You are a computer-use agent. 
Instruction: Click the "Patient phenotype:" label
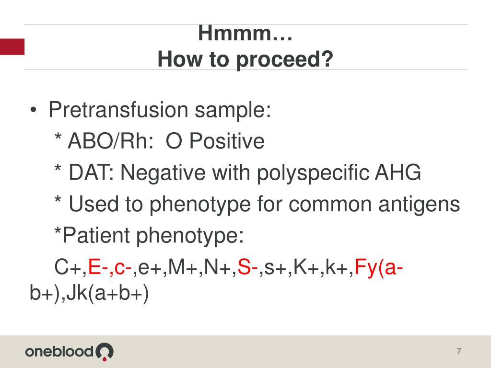[153, 236]
